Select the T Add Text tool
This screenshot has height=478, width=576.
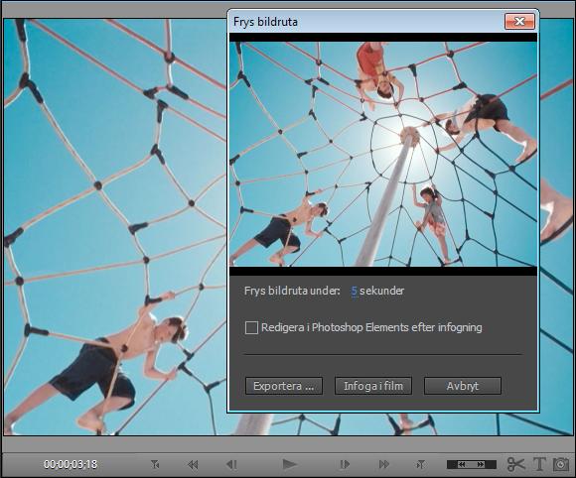pyautogui.click(x=539, y=464)
